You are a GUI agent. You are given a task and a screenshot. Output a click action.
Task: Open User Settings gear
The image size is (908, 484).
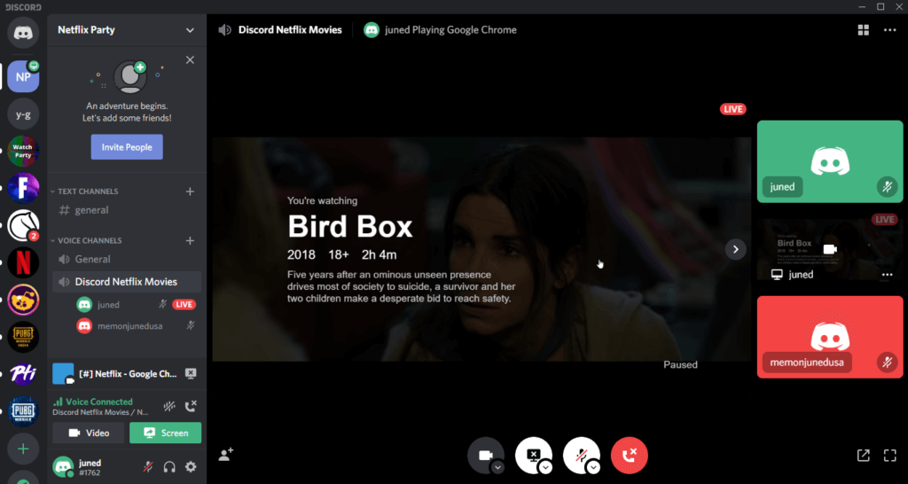(191, 466)
